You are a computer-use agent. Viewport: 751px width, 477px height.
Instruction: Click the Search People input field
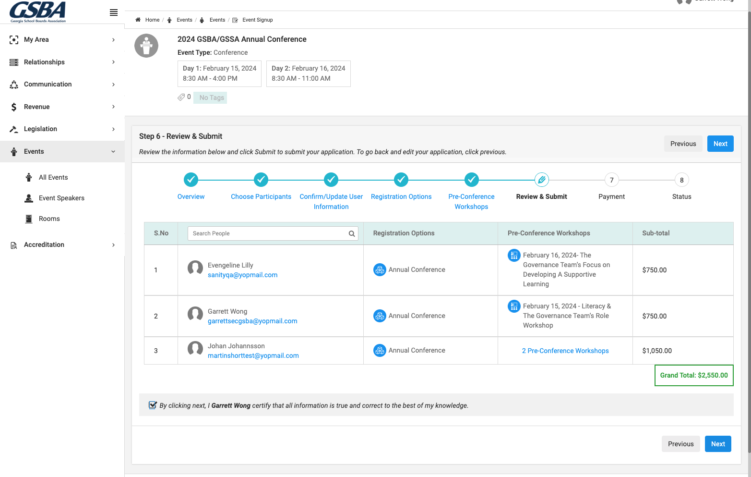click(273, 233)
